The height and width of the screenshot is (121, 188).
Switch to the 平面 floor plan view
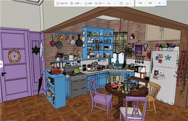coord(140,3)
